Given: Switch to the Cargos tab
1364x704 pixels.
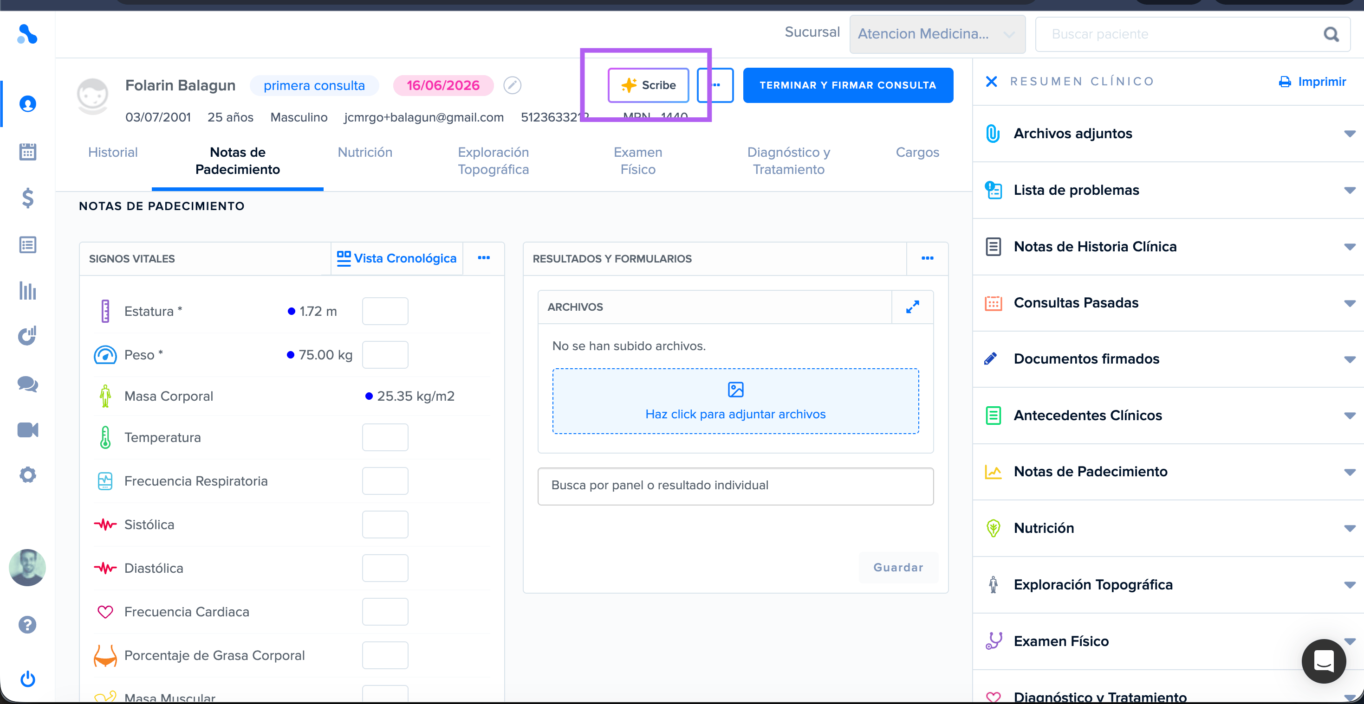Looking at the screenshot, I should [x=917, y=152].
